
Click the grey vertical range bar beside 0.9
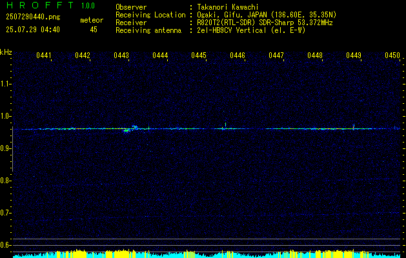tap(12, 149)
